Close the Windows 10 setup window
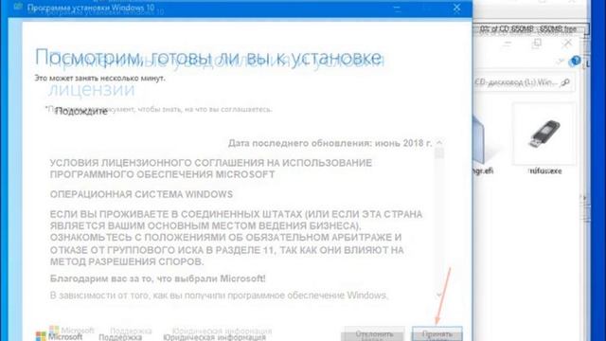 pos(456,8)
